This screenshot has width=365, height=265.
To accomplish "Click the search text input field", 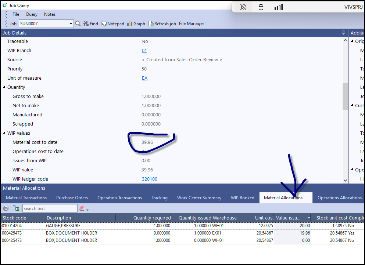I will tap(50, 208).
